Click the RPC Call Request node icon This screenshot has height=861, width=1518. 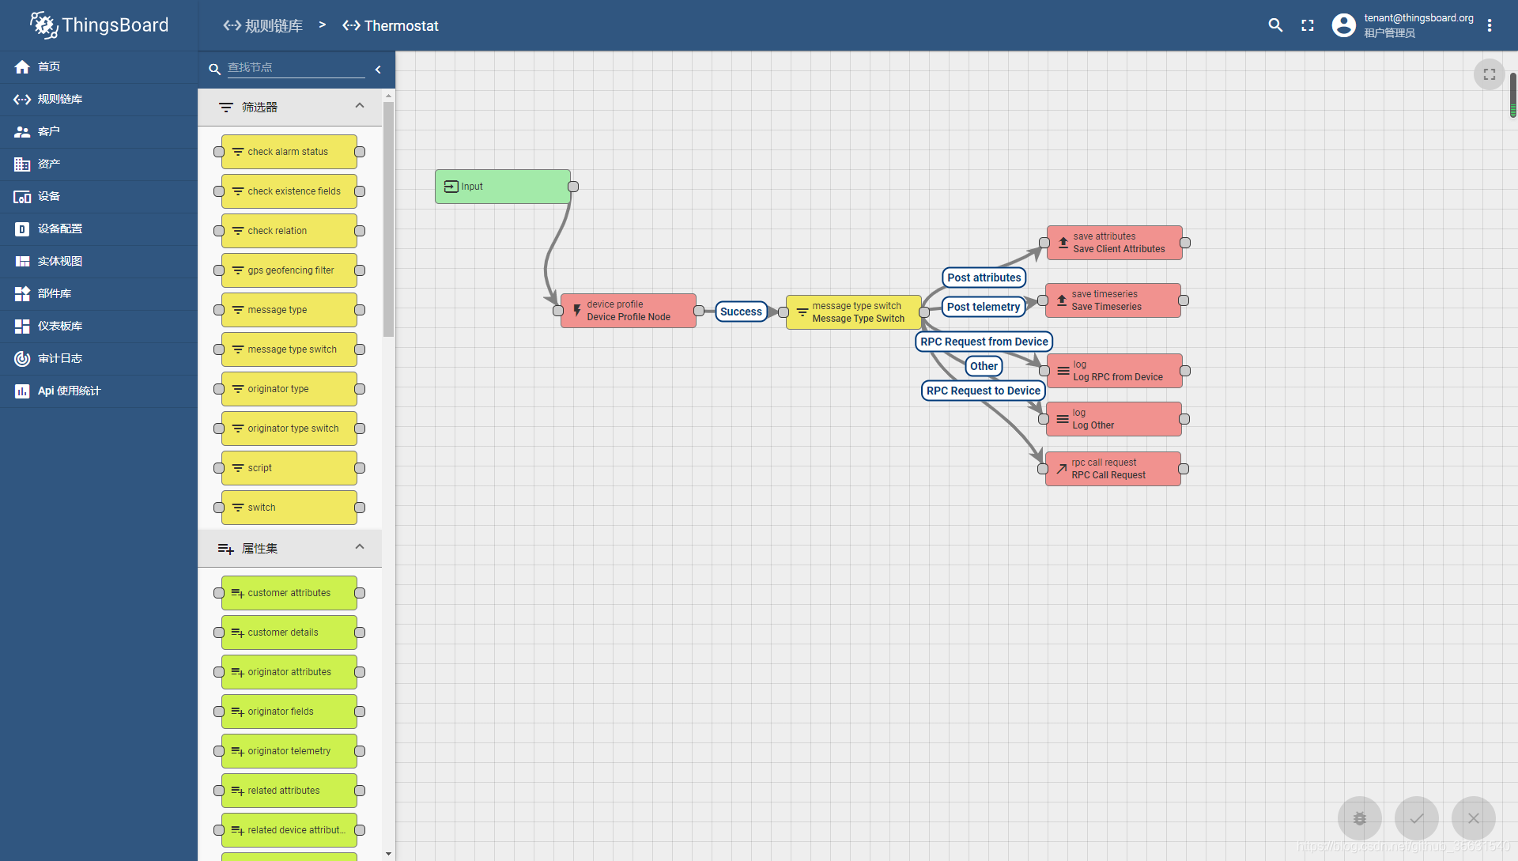pyautogui.click(x=1063, y=468)
